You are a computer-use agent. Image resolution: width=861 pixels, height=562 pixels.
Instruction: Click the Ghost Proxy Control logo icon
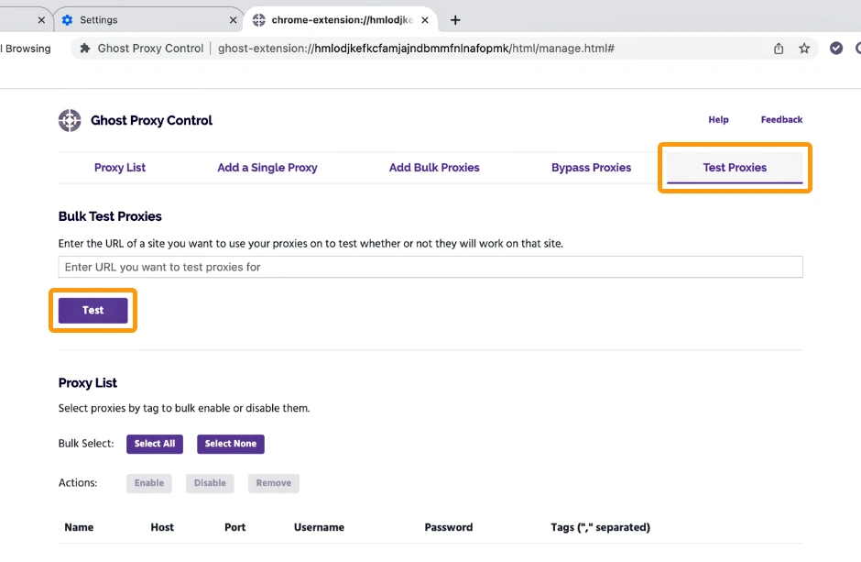pos(70,120)
